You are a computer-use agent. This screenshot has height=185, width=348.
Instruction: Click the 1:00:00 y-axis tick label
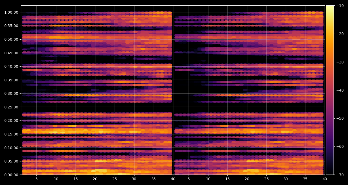click(x=11, y=12)
